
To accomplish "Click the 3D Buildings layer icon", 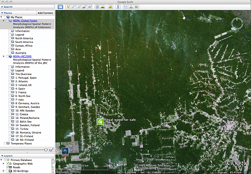I will [x=10, y=171].
